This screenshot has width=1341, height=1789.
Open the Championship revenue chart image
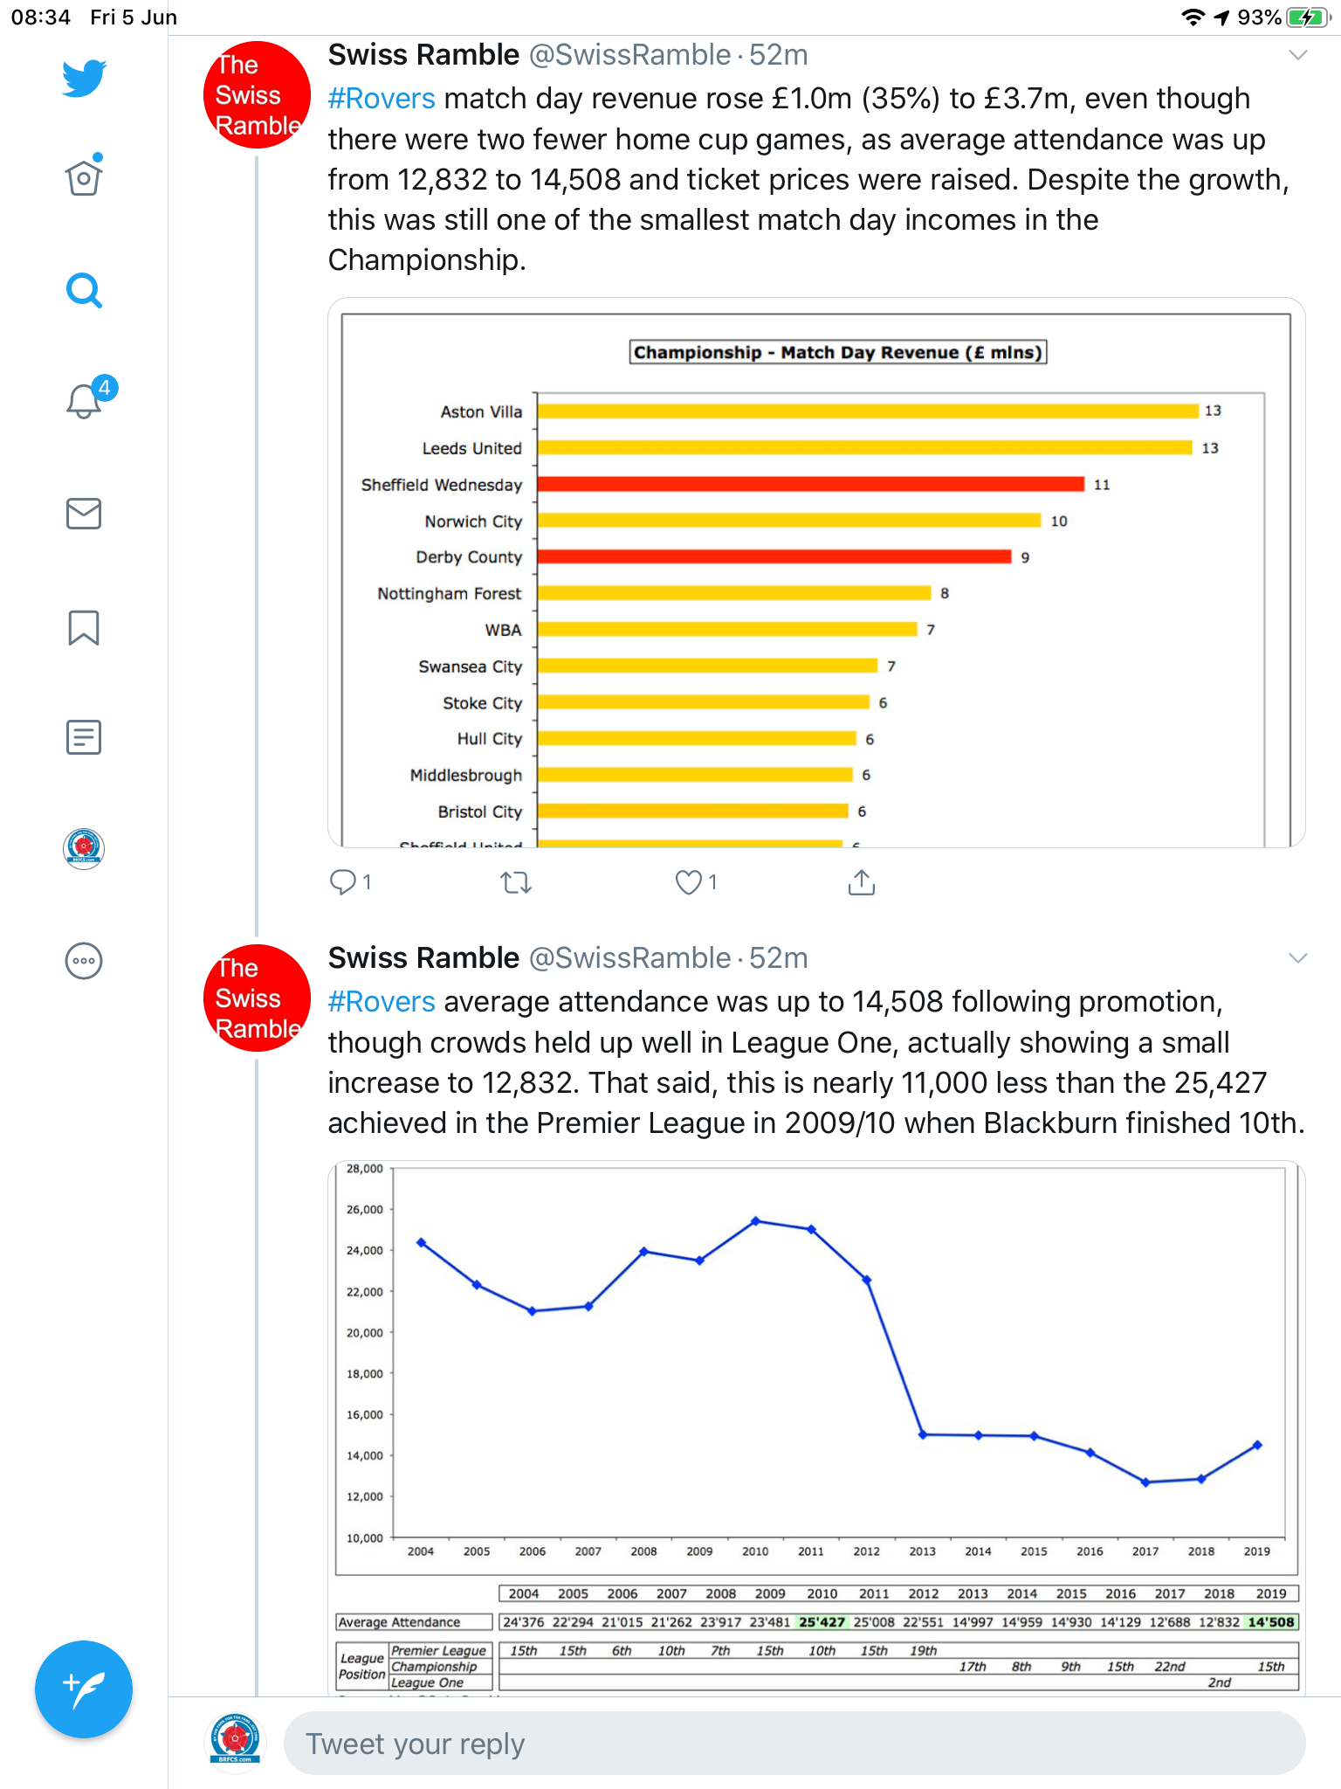tap(816, 573)
